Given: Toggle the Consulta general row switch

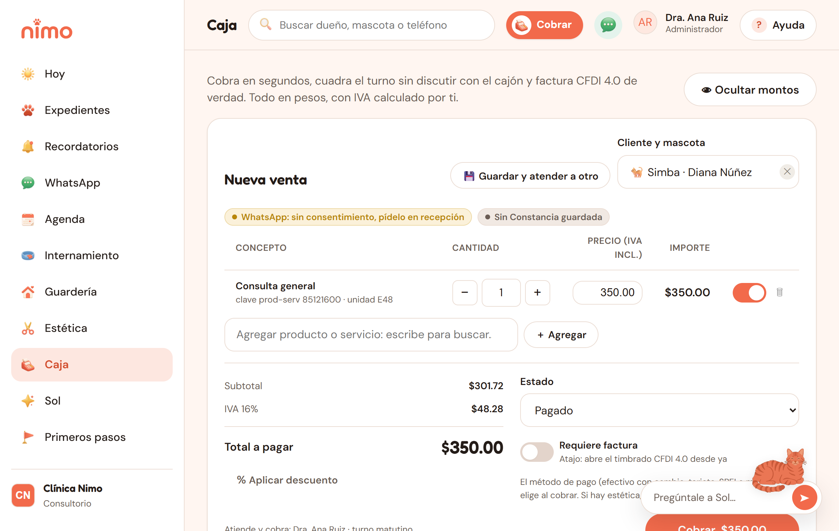Looking at the screenshot, I should (x=750, y=293).
